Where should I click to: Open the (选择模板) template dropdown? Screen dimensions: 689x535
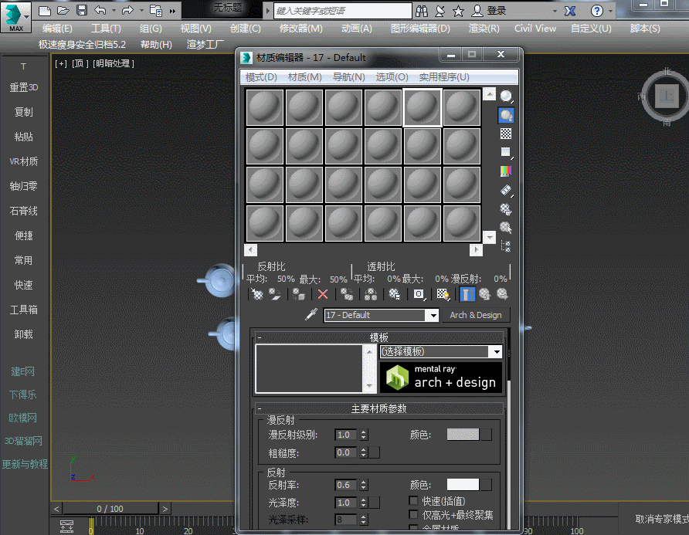click(x=495, y=352)
